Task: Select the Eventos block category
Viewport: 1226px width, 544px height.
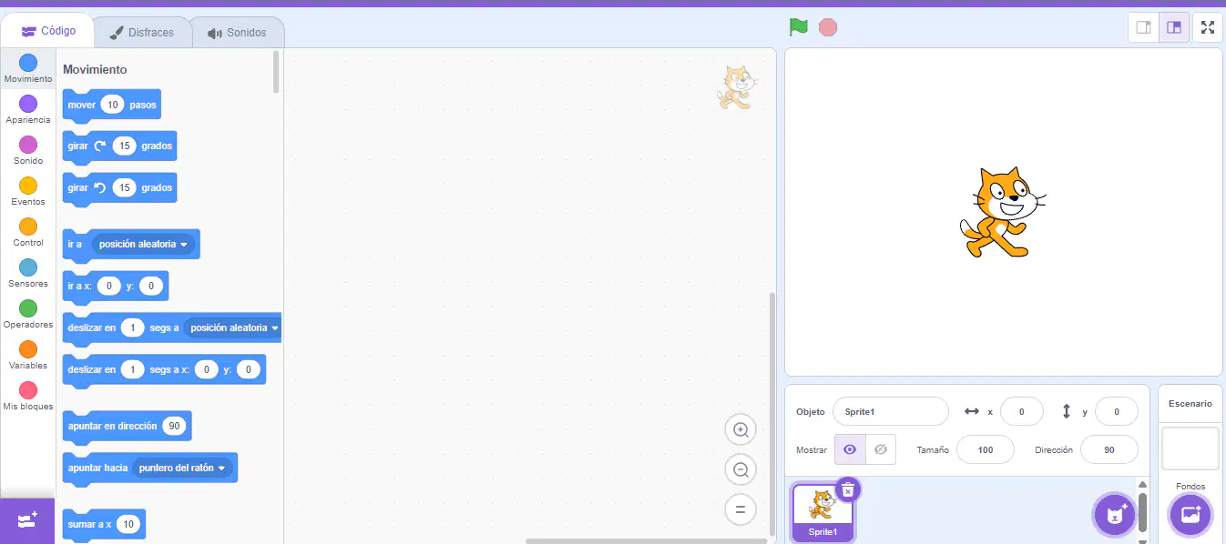Action: click(x=28, y=191)
